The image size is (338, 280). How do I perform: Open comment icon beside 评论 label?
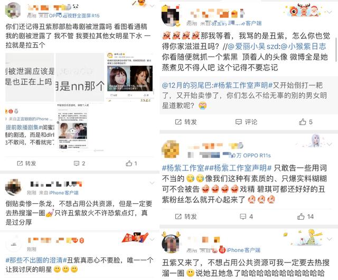pos(238,122)
